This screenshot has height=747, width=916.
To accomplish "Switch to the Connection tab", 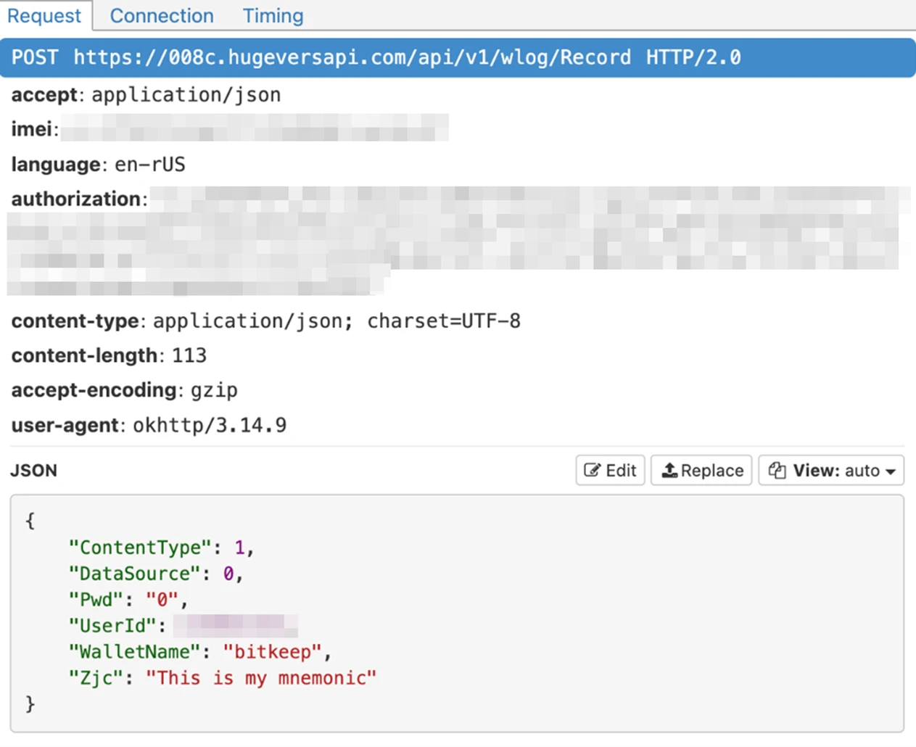I will (162, 16).
